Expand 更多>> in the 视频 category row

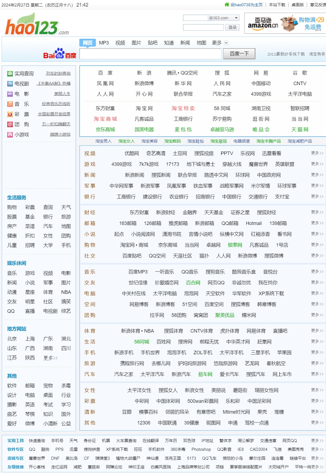coord(317,153)
